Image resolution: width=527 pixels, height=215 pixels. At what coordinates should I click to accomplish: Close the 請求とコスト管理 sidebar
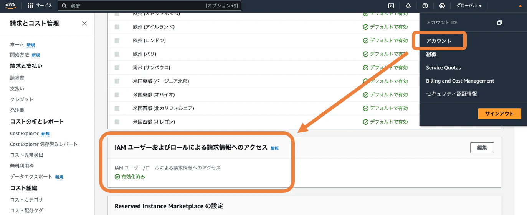tap(84, 23)
